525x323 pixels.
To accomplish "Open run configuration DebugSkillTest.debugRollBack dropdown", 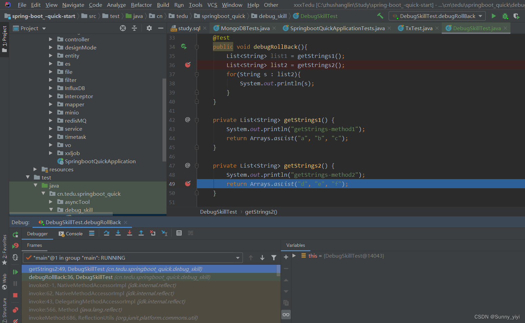I will (437, 16).
